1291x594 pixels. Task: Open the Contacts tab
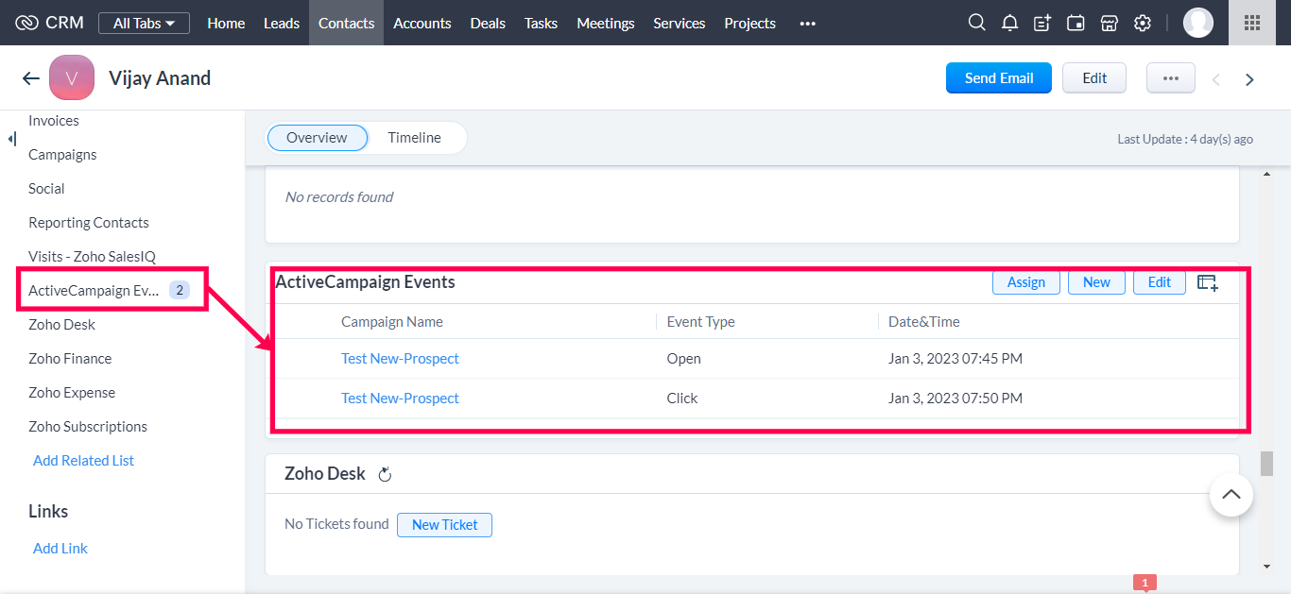[x=346, y=23]
